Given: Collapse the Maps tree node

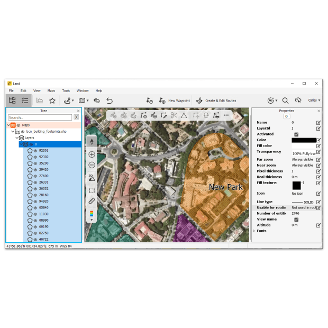Looking at the screenshot, I should click(8, 125).
